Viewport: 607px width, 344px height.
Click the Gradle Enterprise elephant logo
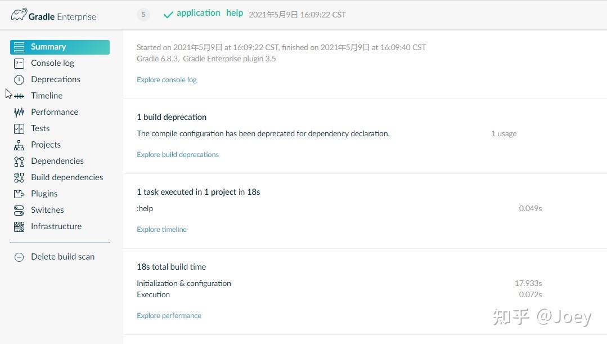coord(19,15)
